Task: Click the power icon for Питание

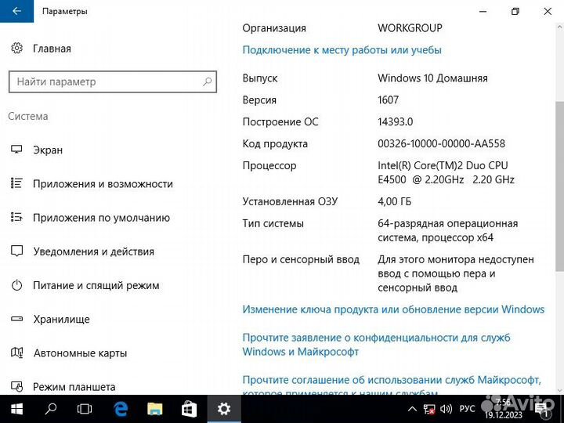Action: click(16, 285)
